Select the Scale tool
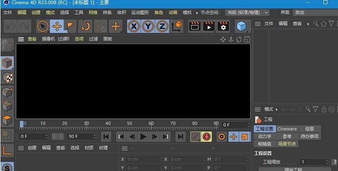Viewport: 338px width, 171px height. click(70, 26)
